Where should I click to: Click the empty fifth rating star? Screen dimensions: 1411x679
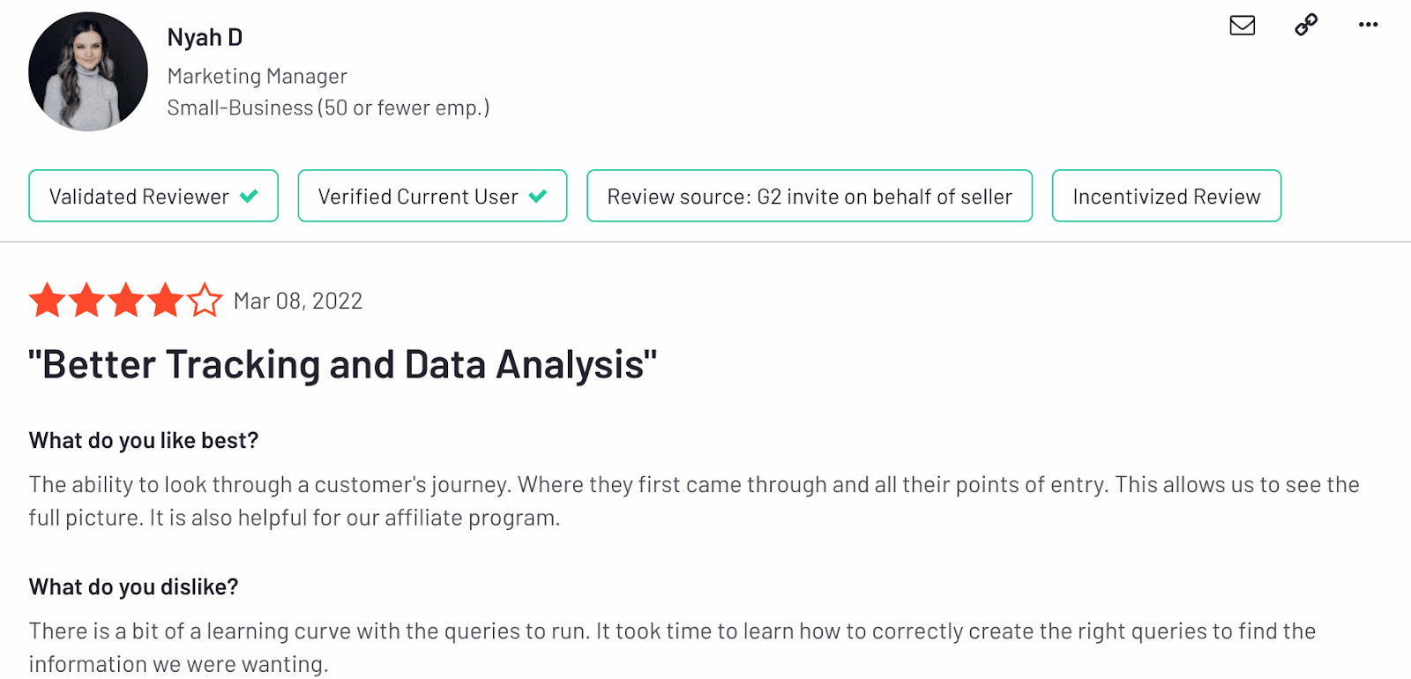click(x=205, y=300)
